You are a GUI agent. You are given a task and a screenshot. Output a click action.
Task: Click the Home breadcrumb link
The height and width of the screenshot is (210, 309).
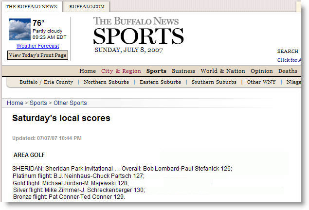pyautogui.click(x=15, y=103)
